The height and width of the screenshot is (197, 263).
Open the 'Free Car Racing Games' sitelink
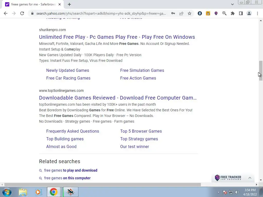point(68,78)
